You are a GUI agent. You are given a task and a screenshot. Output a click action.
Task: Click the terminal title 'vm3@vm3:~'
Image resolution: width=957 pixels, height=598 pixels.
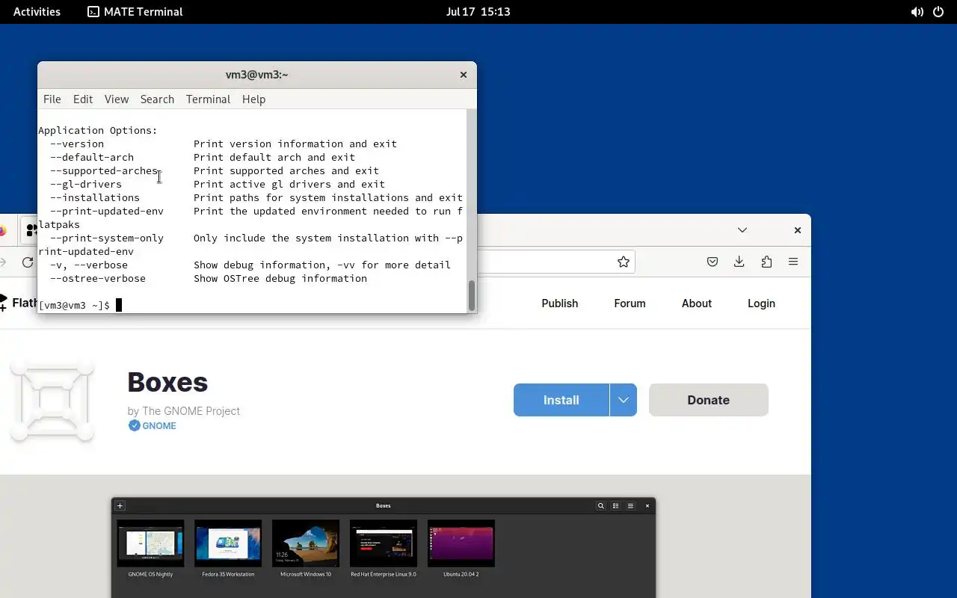(257, 75)
